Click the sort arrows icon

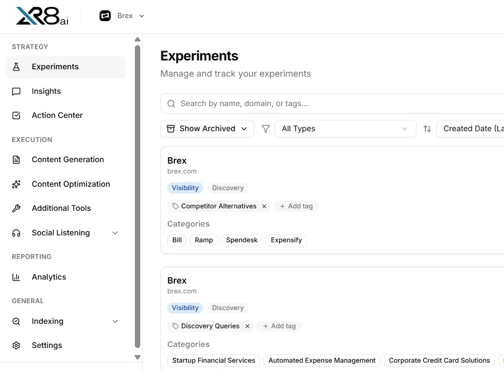(x=427, y=128)
